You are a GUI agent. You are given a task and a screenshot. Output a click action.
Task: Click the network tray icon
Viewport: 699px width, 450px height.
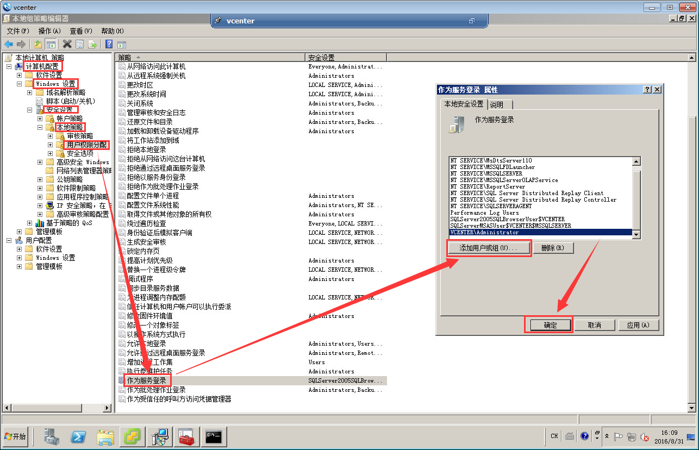pyautogui.click(x=632, y=436)
